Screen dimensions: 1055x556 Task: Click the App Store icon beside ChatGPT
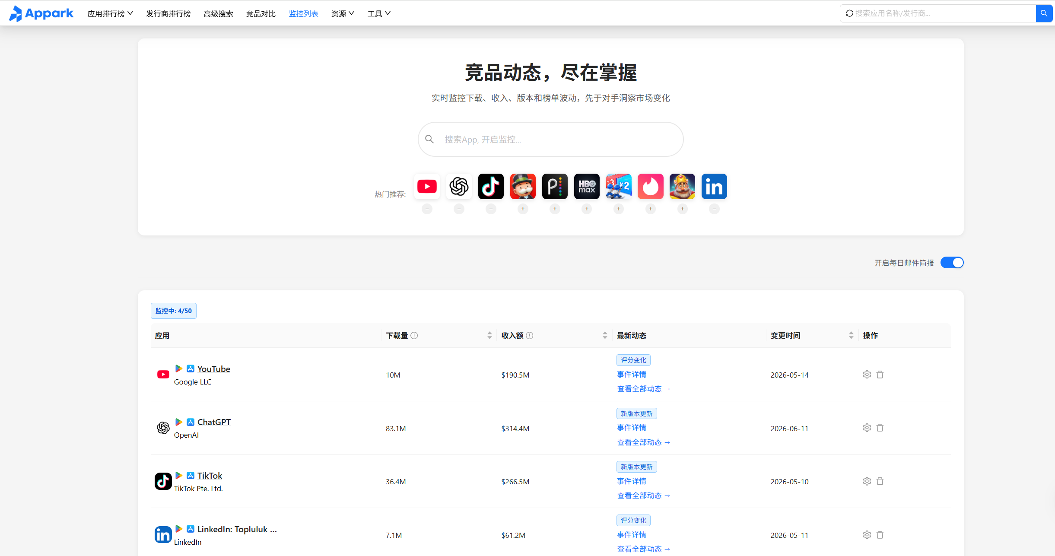pyautogui.click(x=191, y=422)
